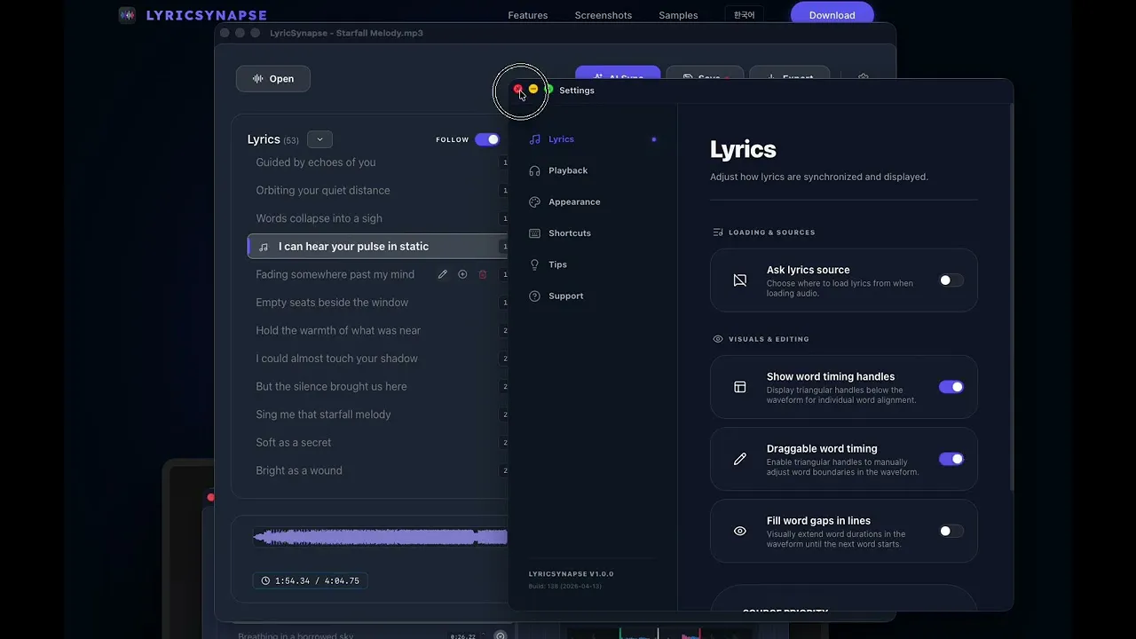
Task: Select lyric 'I can hear your pulse in static'
Action: pos(377,247)
